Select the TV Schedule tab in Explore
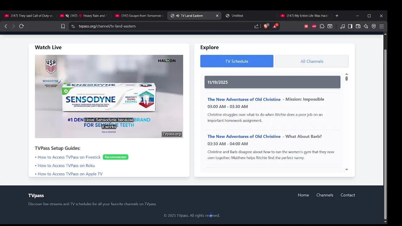 237,61
